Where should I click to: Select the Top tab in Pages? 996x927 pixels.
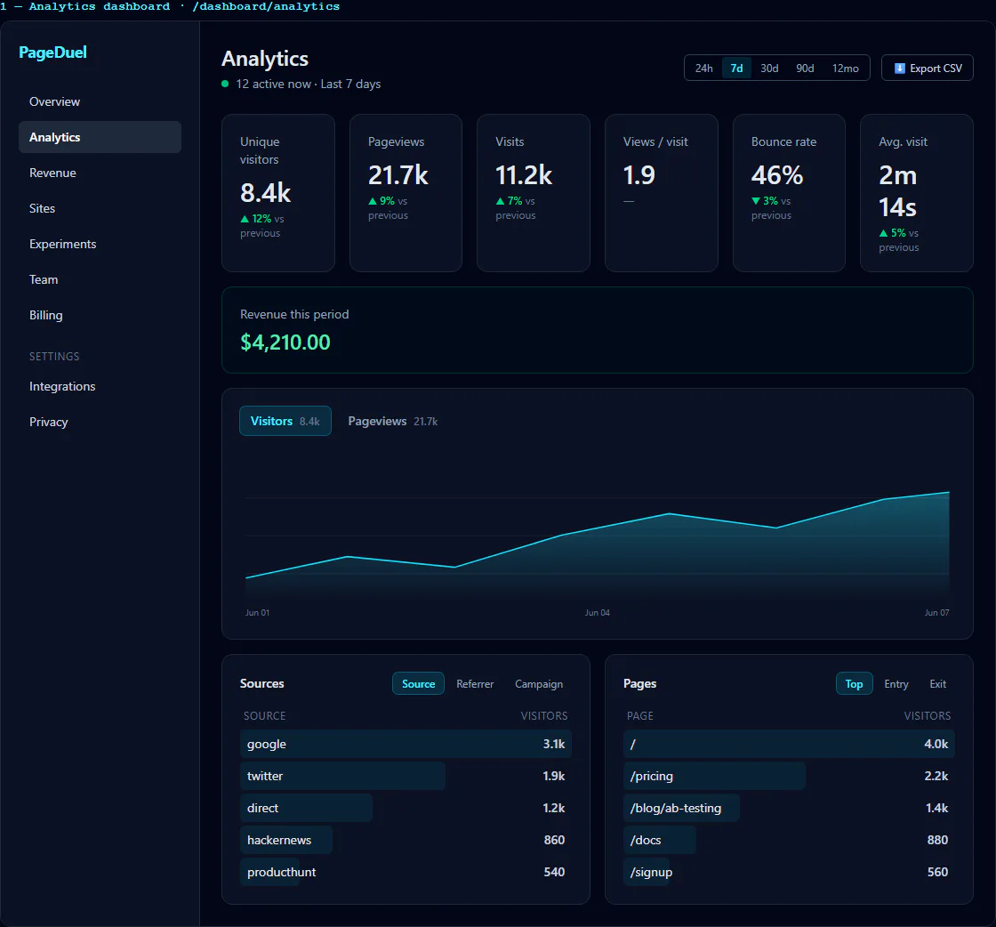854,683
